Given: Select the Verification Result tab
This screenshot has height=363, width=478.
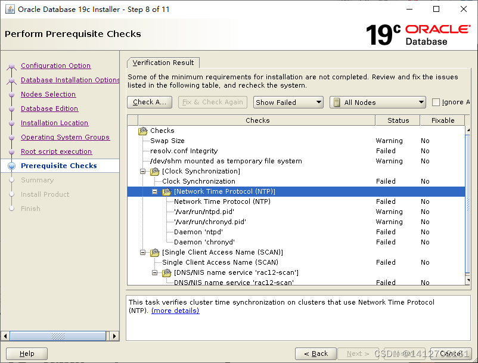Looking at the screenshot, I should pyautogui.click(x=163, y=63).
